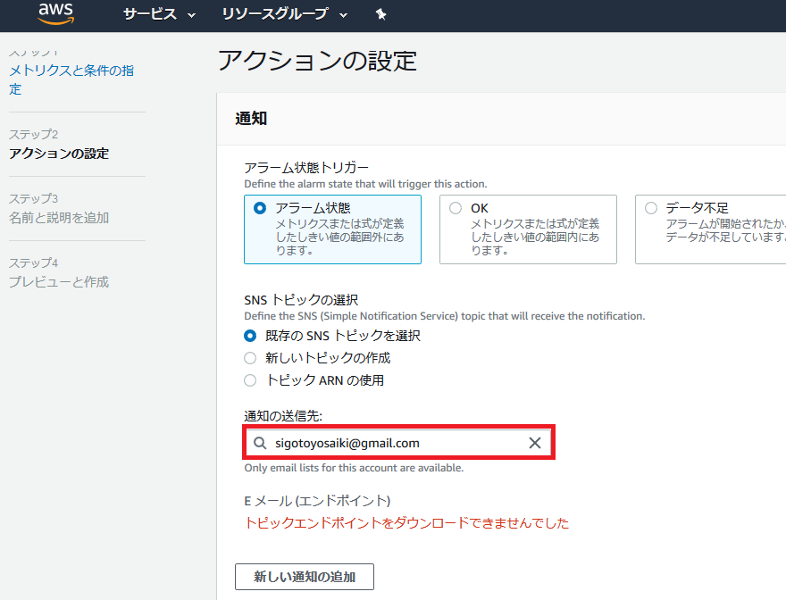Image resolution: width=786 pixels, height=600 pixels.
Task: Select プレビューと作成 step in sidebar
Action: [59, 282]
